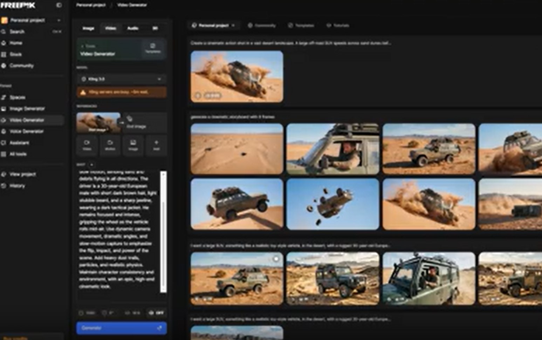Switch to the Community tab in the feed
The image size is (542, 340).
point(265,25)
